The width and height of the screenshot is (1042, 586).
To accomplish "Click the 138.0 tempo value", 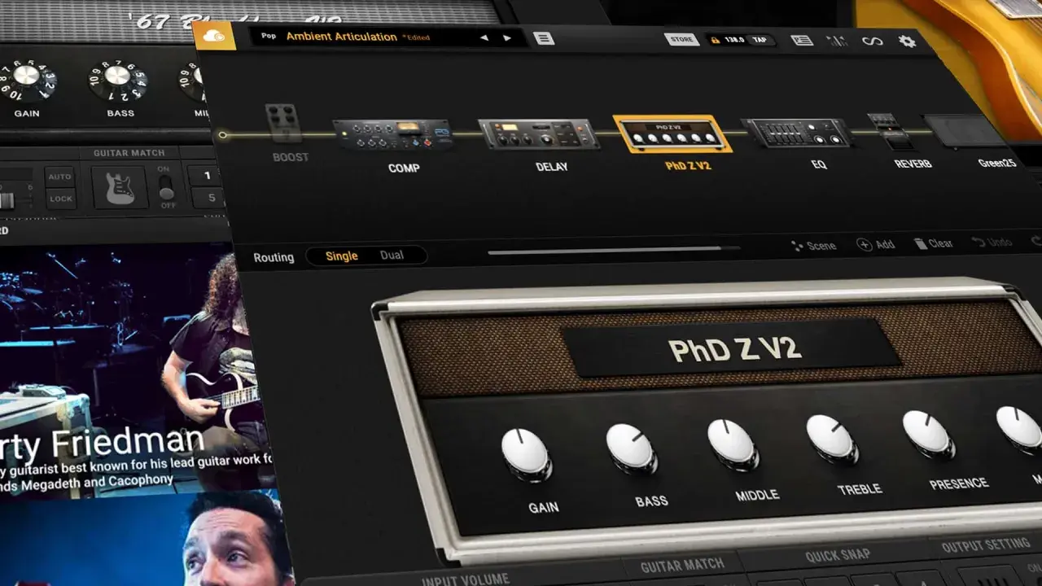I will point(734,40).
